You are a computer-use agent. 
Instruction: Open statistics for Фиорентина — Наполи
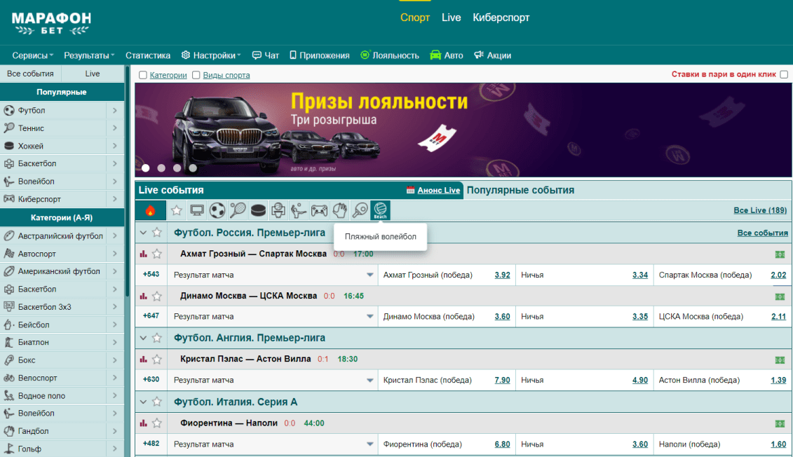[144, 423]
